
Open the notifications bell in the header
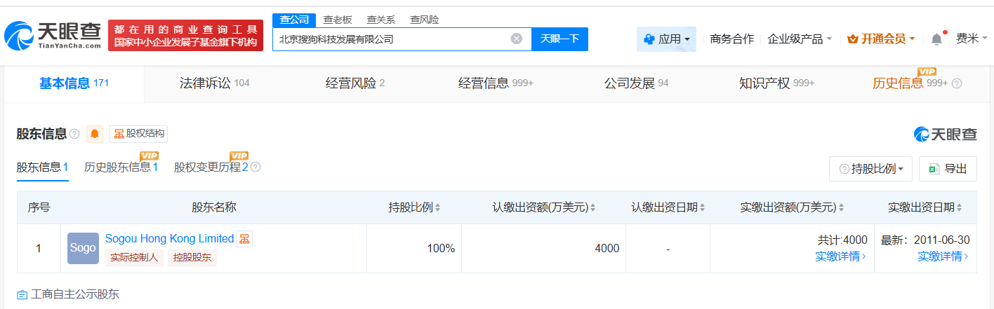click(x=936, y=39)
